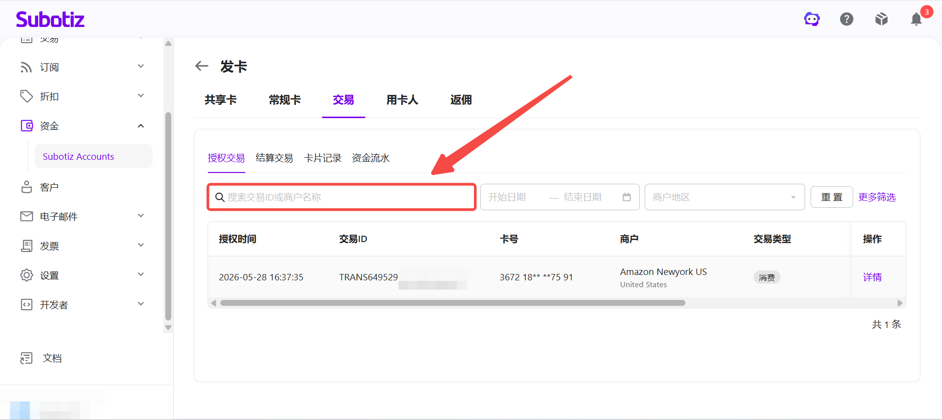Click the table horizontal scrollbar thumb

pyautogui.click(x=452, y=303)
